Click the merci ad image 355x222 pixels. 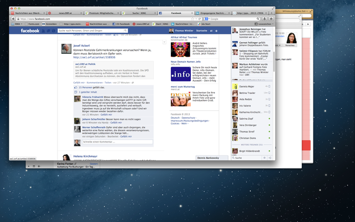181,99
